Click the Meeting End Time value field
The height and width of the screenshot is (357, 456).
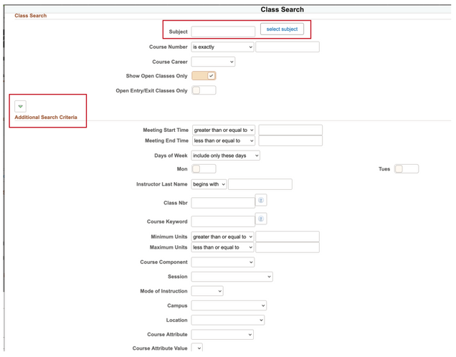point(290,141)
